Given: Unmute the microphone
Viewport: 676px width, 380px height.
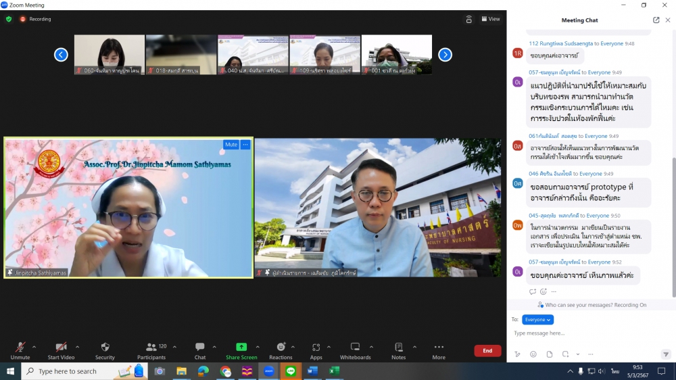Looking at the screenshot, I should [20, 350].
